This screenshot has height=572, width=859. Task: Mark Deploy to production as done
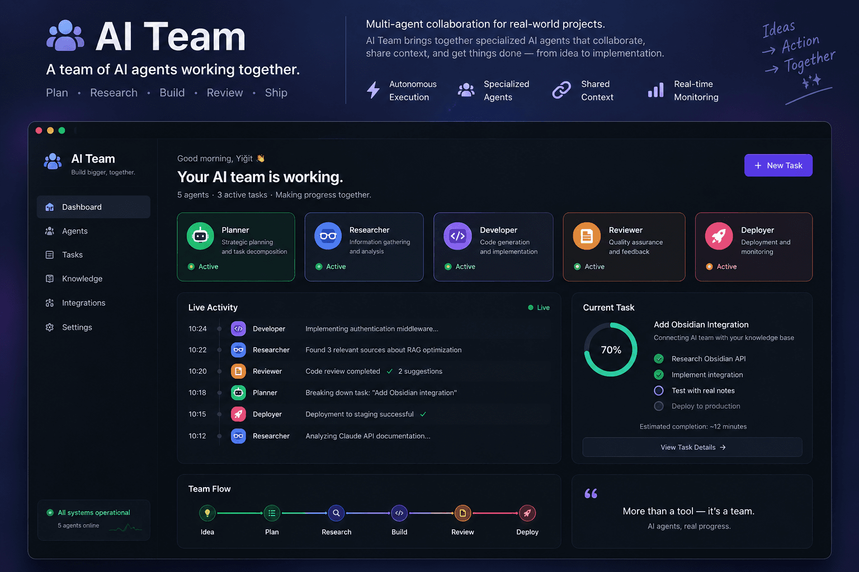[x=659, y=406]
